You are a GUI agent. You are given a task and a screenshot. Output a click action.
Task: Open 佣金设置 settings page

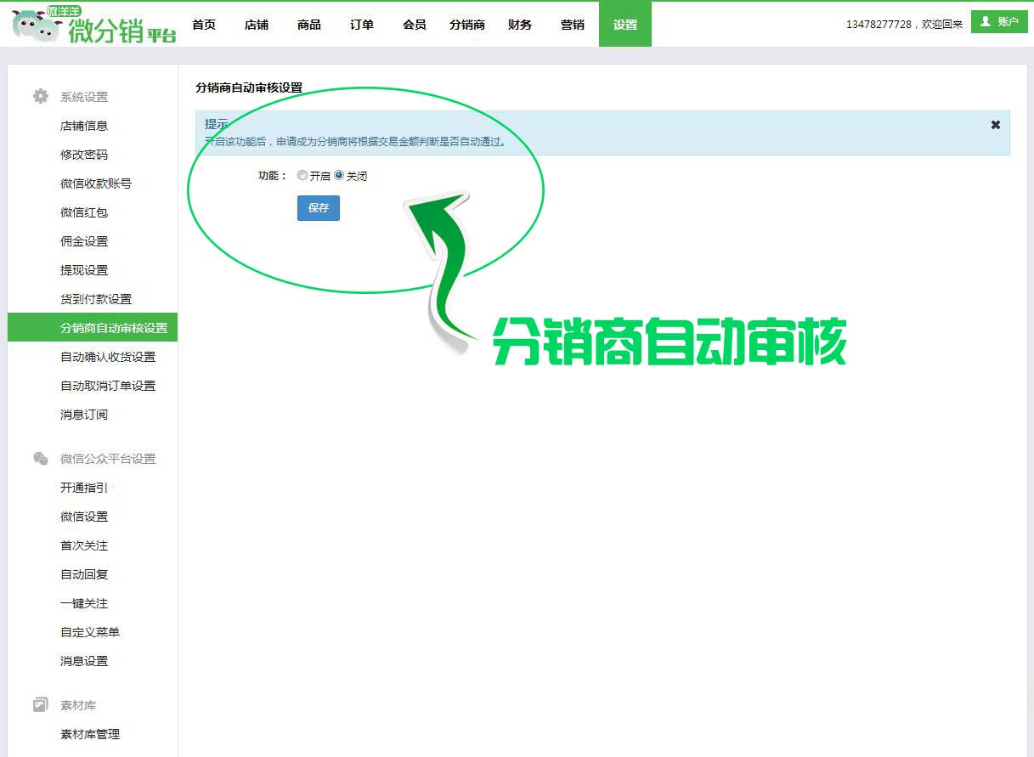pos(84,241)
